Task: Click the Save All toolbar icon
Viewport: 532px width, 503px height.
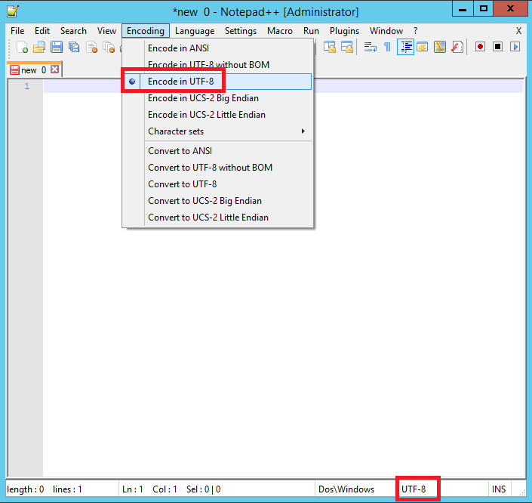Action: (x=74, y=47)
